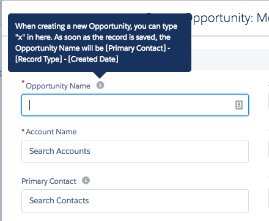Image resolution: width=269 pixels, height=221 pixels.
Task: Focus the Opportunity Name text box
Action: (x=135, y=105)
